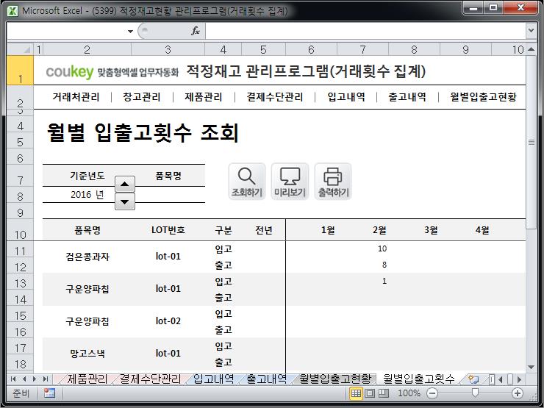This screenshot has height=408, width=544.
Task: Click the 검은콩과자 product cell
Action: (x=87, y=257)
